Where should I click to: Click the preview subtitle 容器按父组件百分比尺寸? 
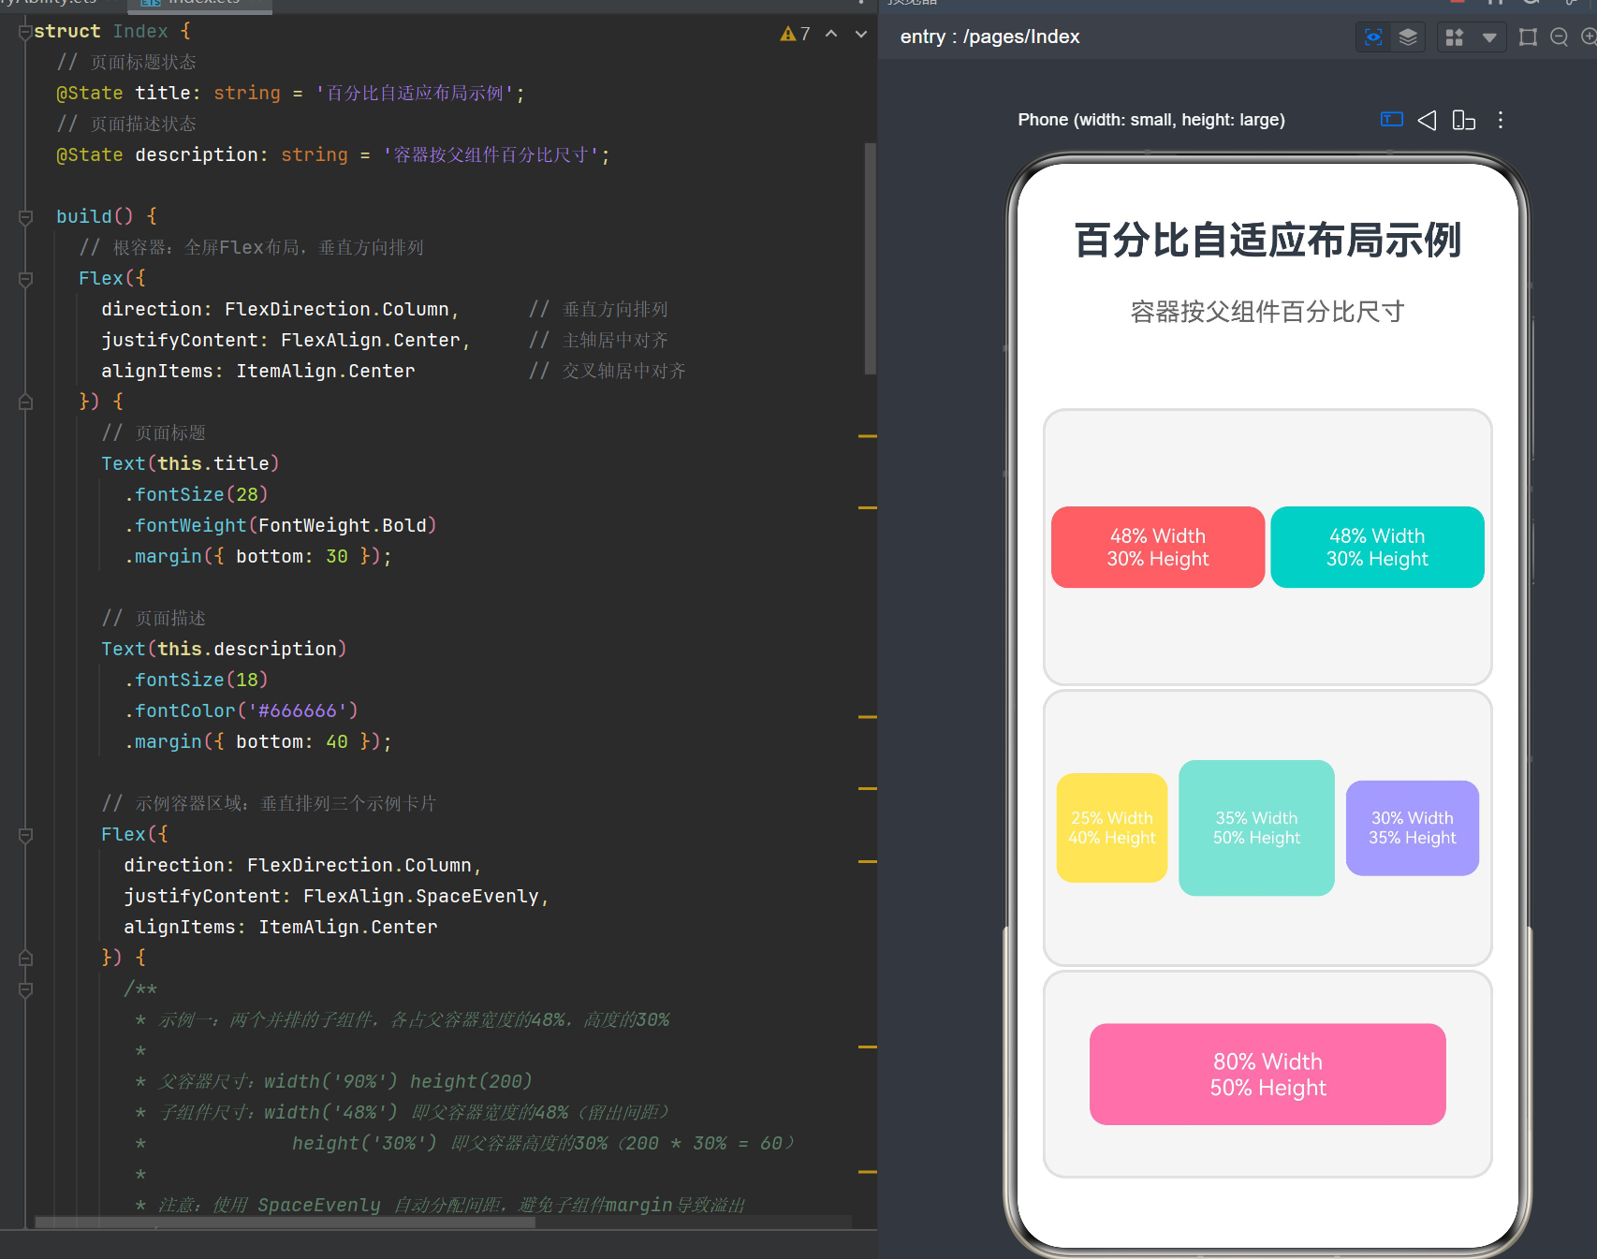point(1267,312)
